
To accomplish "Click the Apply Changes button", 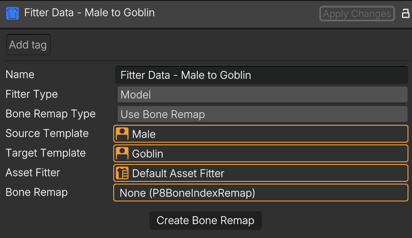I will coord(357,14).
